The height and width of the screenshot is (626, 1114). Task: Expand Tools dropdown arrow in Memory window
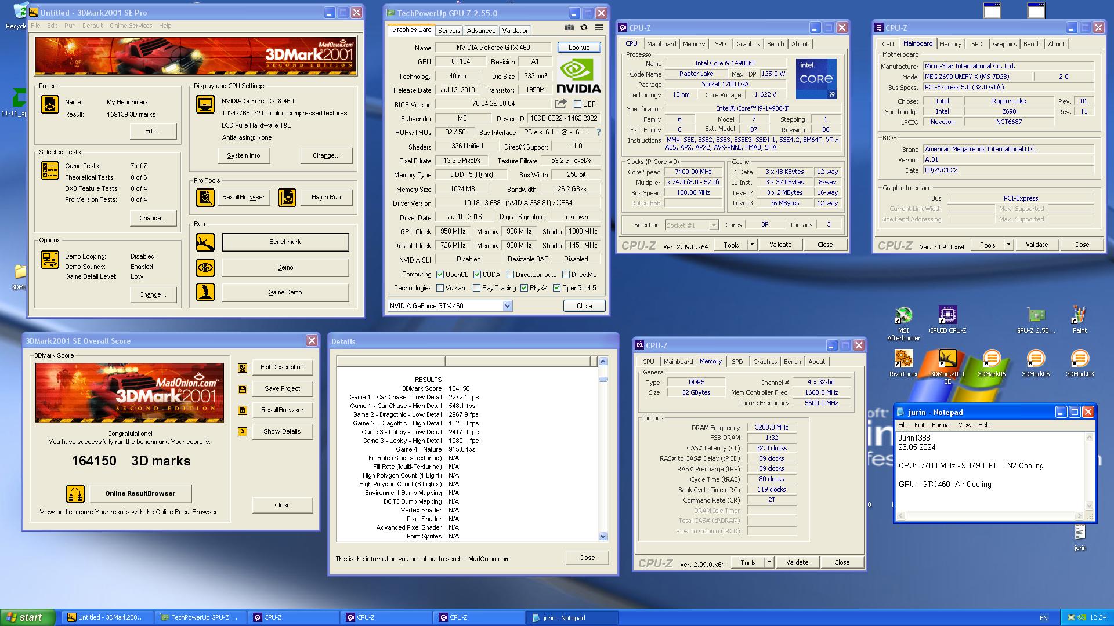tap(769, 562)
